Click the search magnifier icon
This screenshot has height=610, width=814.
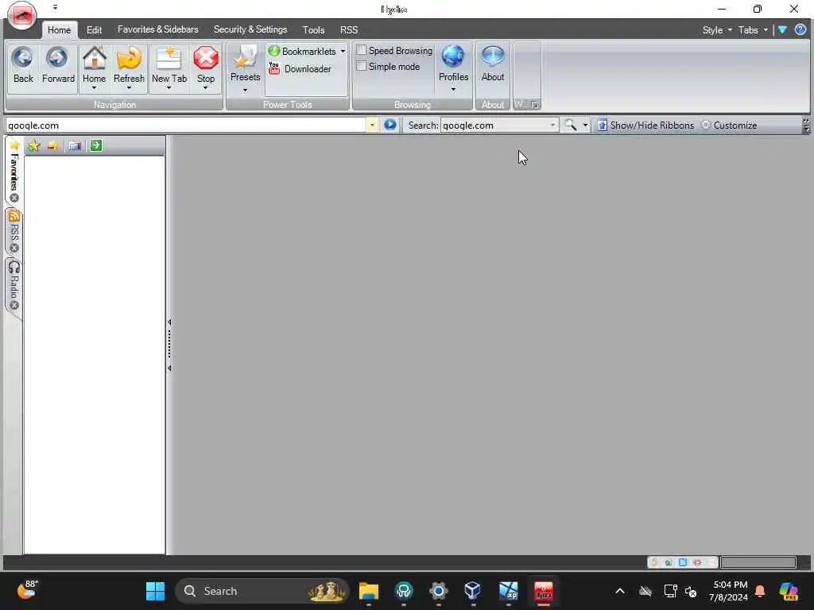click(x=570, y=125)
